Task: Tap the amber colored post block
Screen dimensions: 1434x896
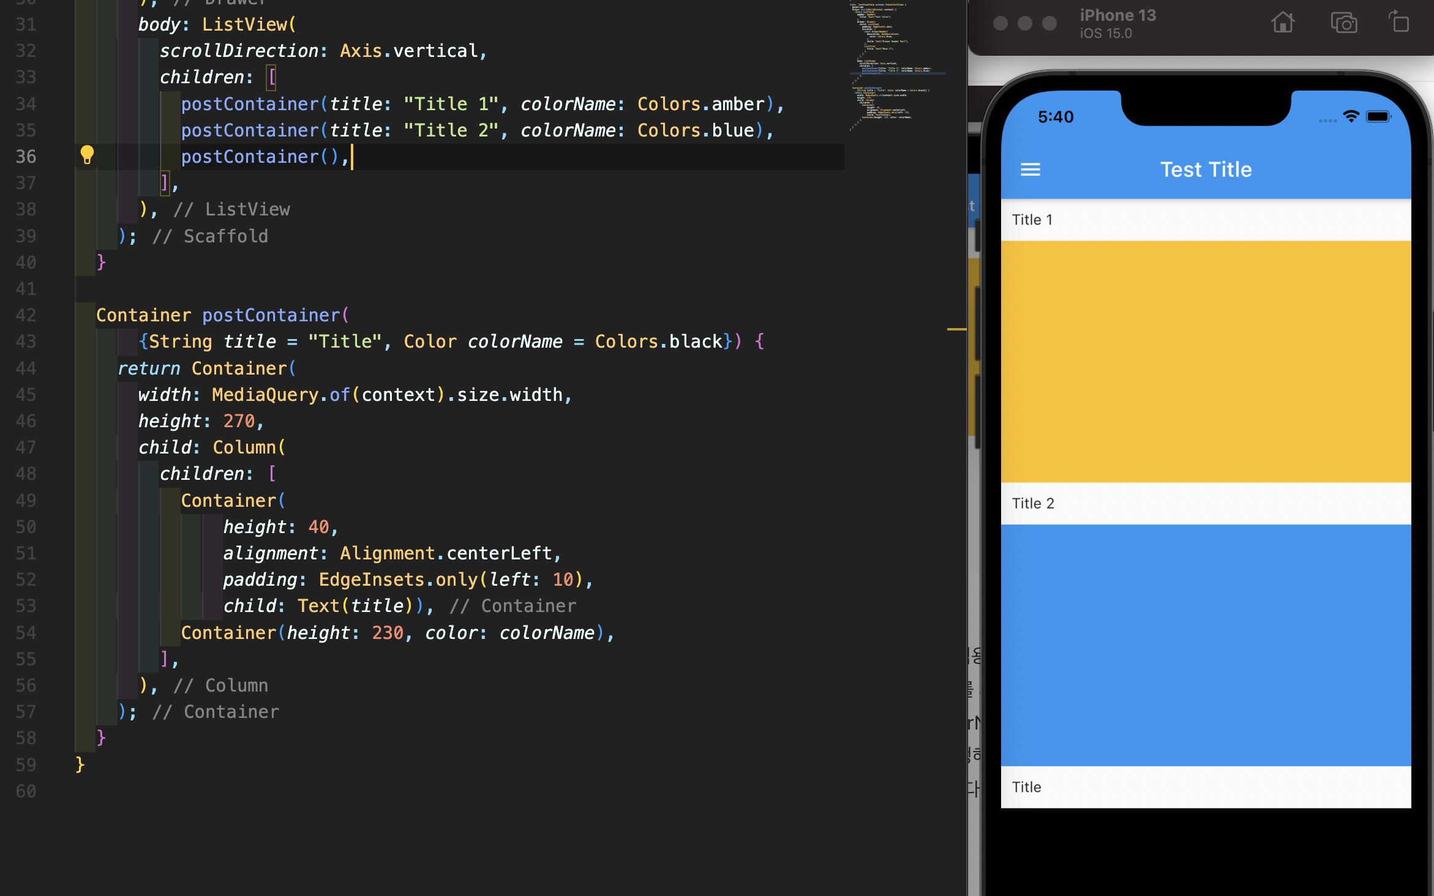Action: 1205,361
